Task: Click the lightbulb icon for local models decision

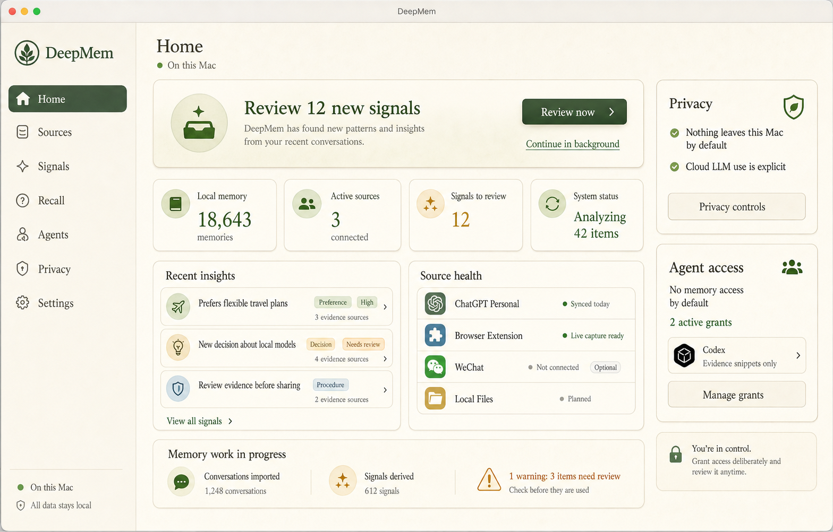Action: [178, 348]
